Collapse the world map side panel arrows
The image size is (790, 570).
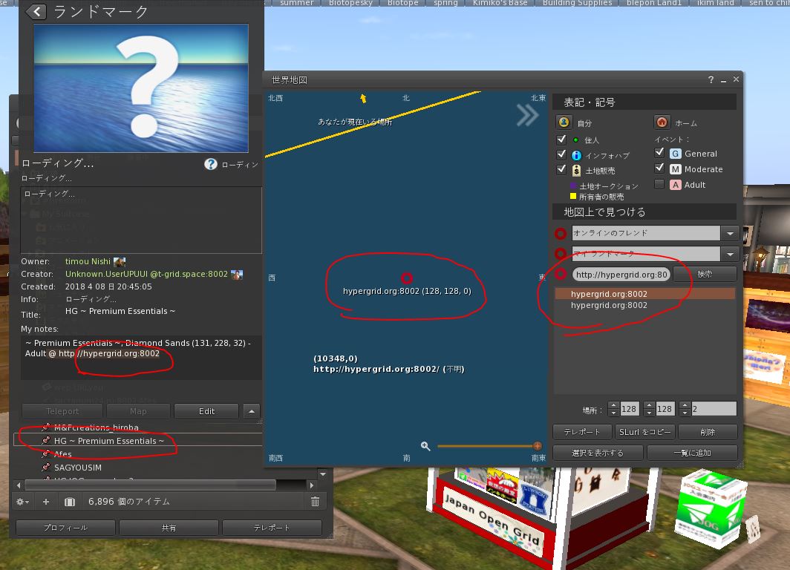527,115
